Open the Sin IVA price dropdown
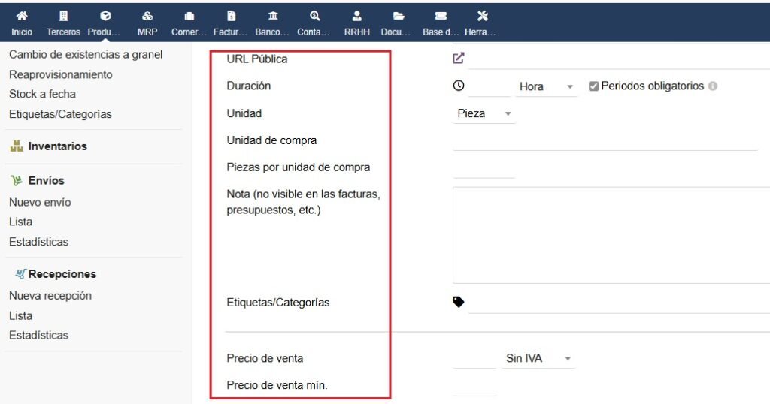 click(x=538, y=359)
